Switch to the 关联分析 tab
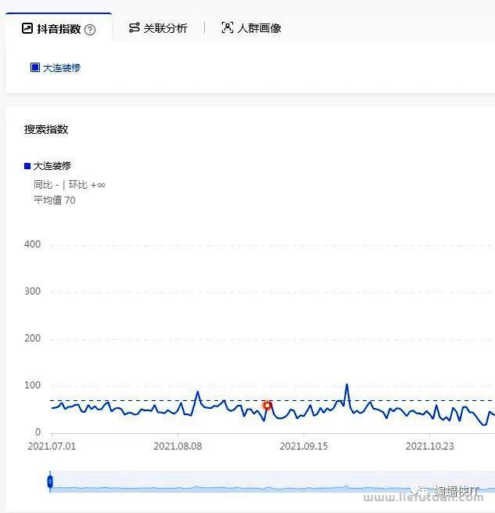Image resolution: width=495 pixels, height=513 pixels. (x=158, y=28)
